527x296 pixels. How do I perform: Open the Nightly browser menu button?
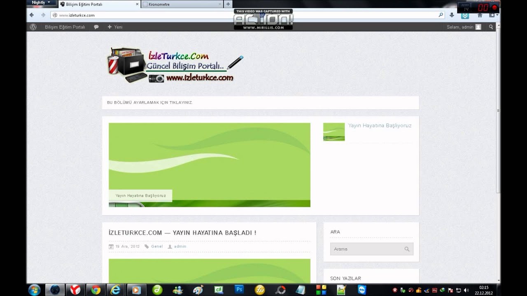[x=42, y=3]
